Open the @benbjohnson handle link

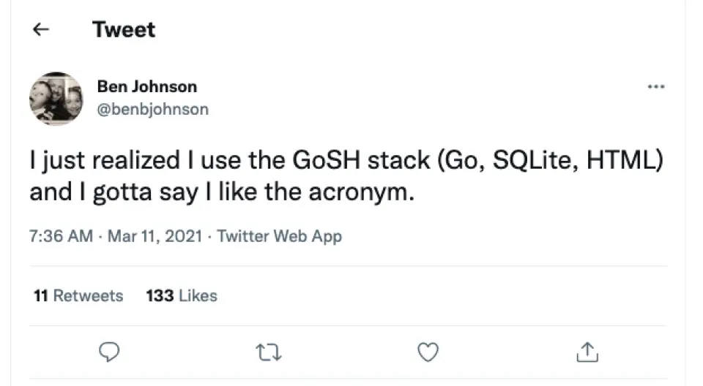[x=152, y=110]
